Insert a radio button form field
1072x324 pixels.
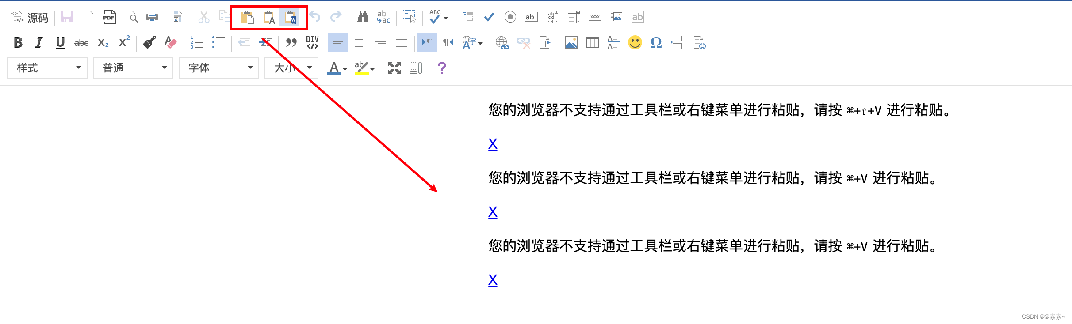(510, 17)
